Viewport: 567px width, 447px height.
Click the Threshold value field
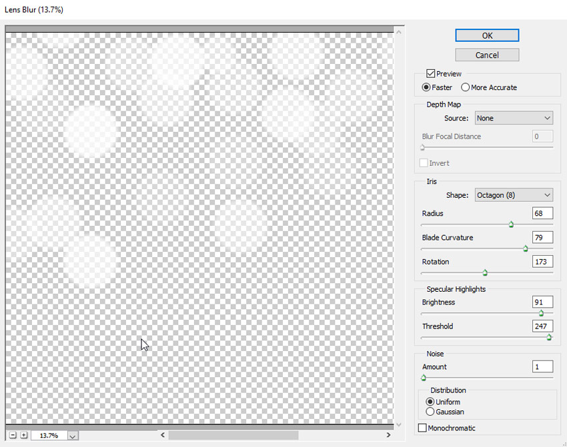(x=542, y=326)
